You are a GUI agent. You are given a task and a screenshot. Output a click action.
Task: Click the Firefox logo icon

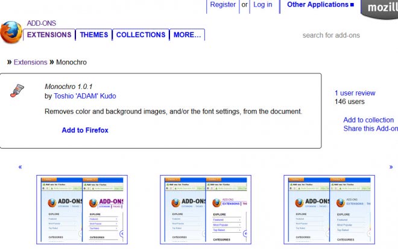pos(11,32)
